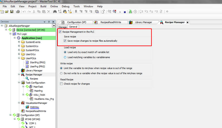Screen dimensions: 222x128
Task: Uncheck Recipe Management in the PLC
Action: (60, 32)
